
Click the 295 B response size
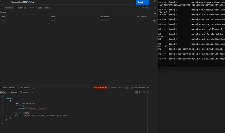click(121, 88)
